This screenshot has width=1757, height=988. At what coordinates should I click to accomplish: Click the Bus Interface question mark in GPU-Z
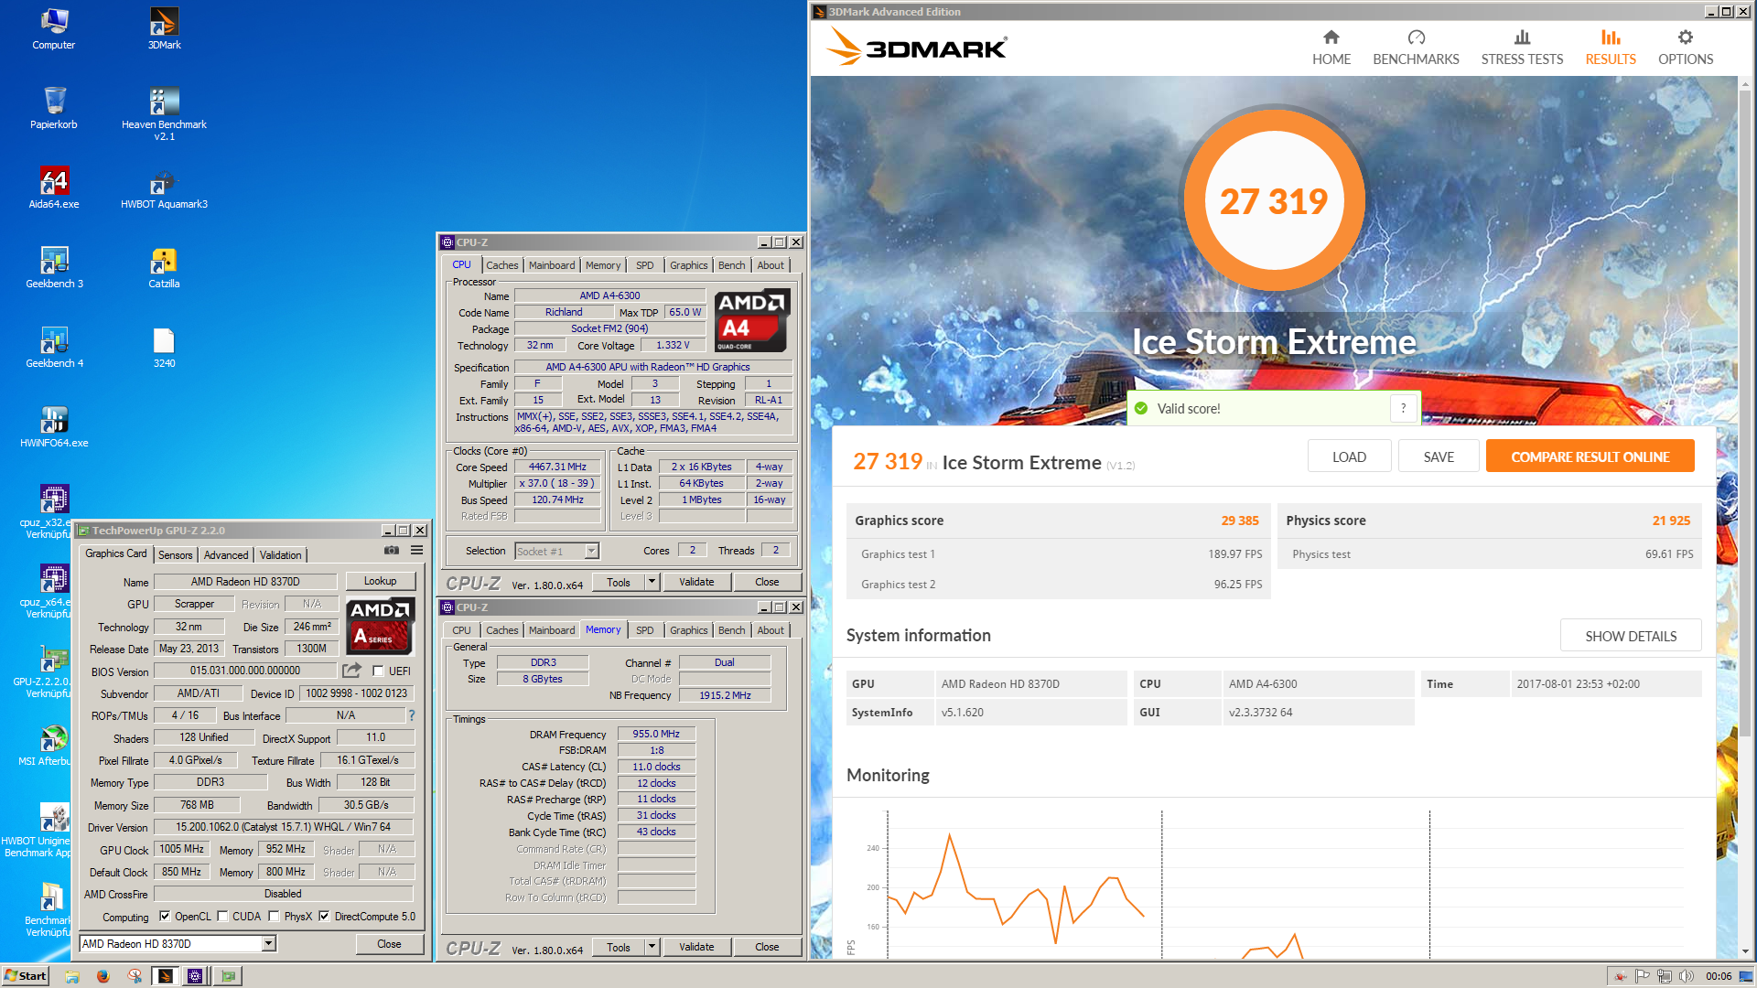[412, 715]
